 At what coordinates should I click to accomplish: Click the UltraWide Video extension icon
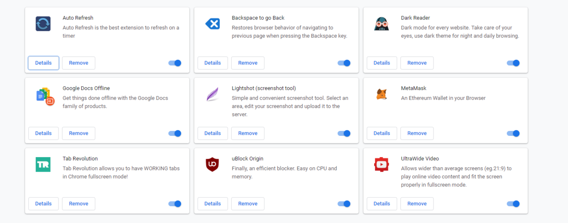[x=382, y=165]
